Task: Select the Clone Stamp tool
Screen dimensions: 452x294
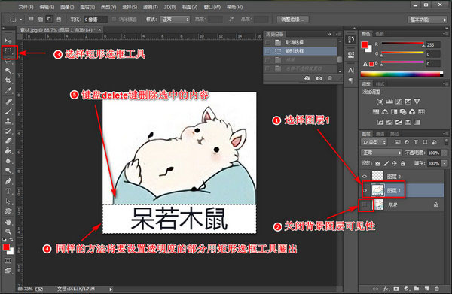Action: [x=8, y=121]
